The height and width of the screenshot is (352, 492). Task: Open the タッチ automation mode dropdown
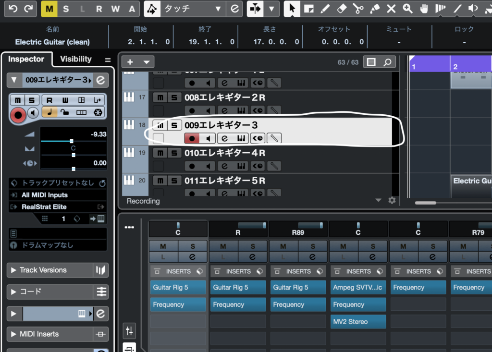click(218, 9)
